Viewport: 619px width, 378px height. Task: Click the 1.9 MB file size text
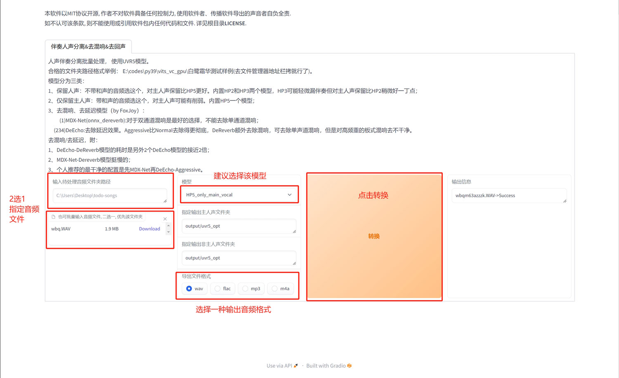[x=111, y=229]
